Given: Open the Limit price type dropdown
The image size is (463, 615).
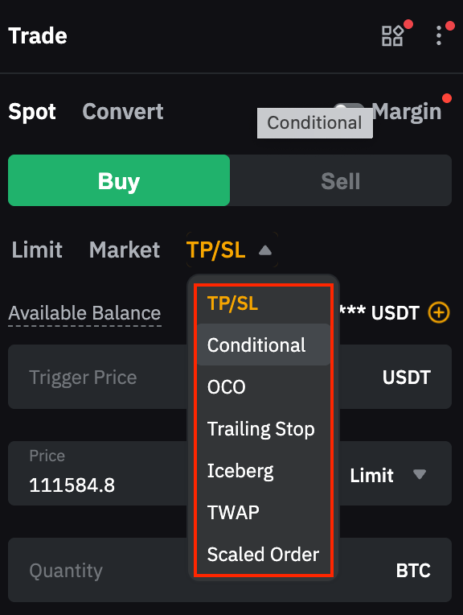Looking at the screenshot, I should (387, 475).
